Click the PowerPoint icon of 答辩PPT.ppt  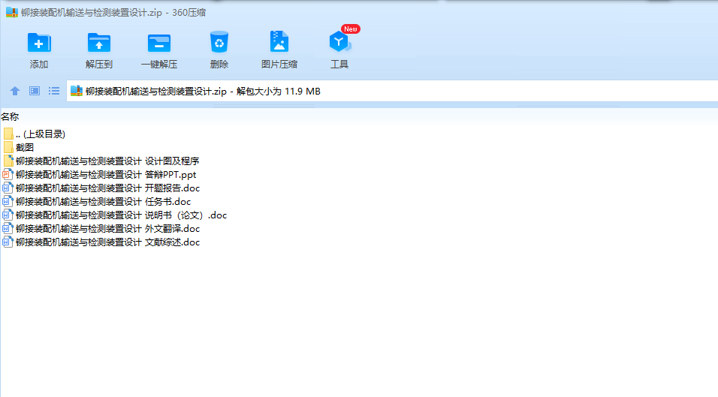(8, 174)
